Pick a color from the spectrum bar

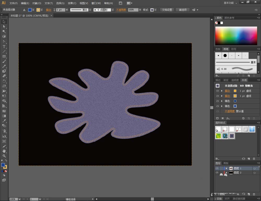(x=236, y=36)
